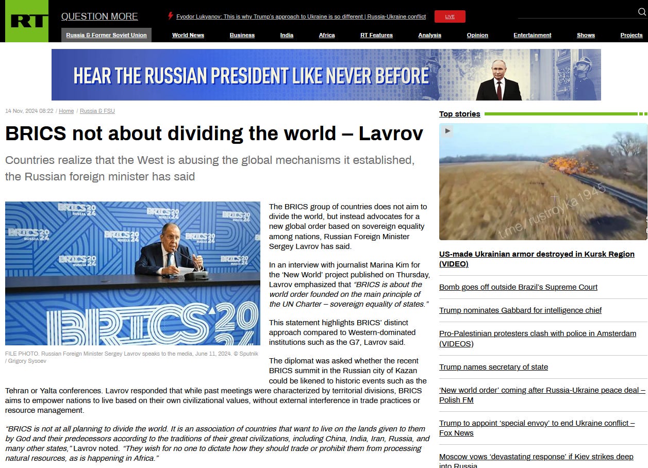Screen dimensions: 648x468
Task: Select Russia & Former Soviet Union tab
Action: (107, 35)
